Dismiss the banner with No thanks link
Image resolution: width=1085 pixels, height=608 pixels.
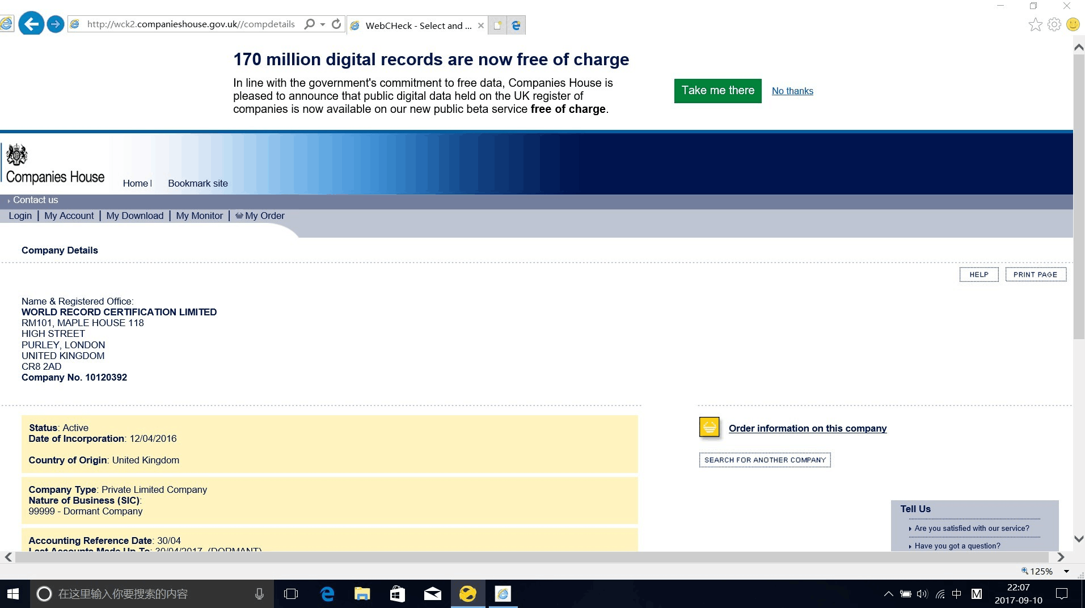pyautogui.click(x=792, y=91)
